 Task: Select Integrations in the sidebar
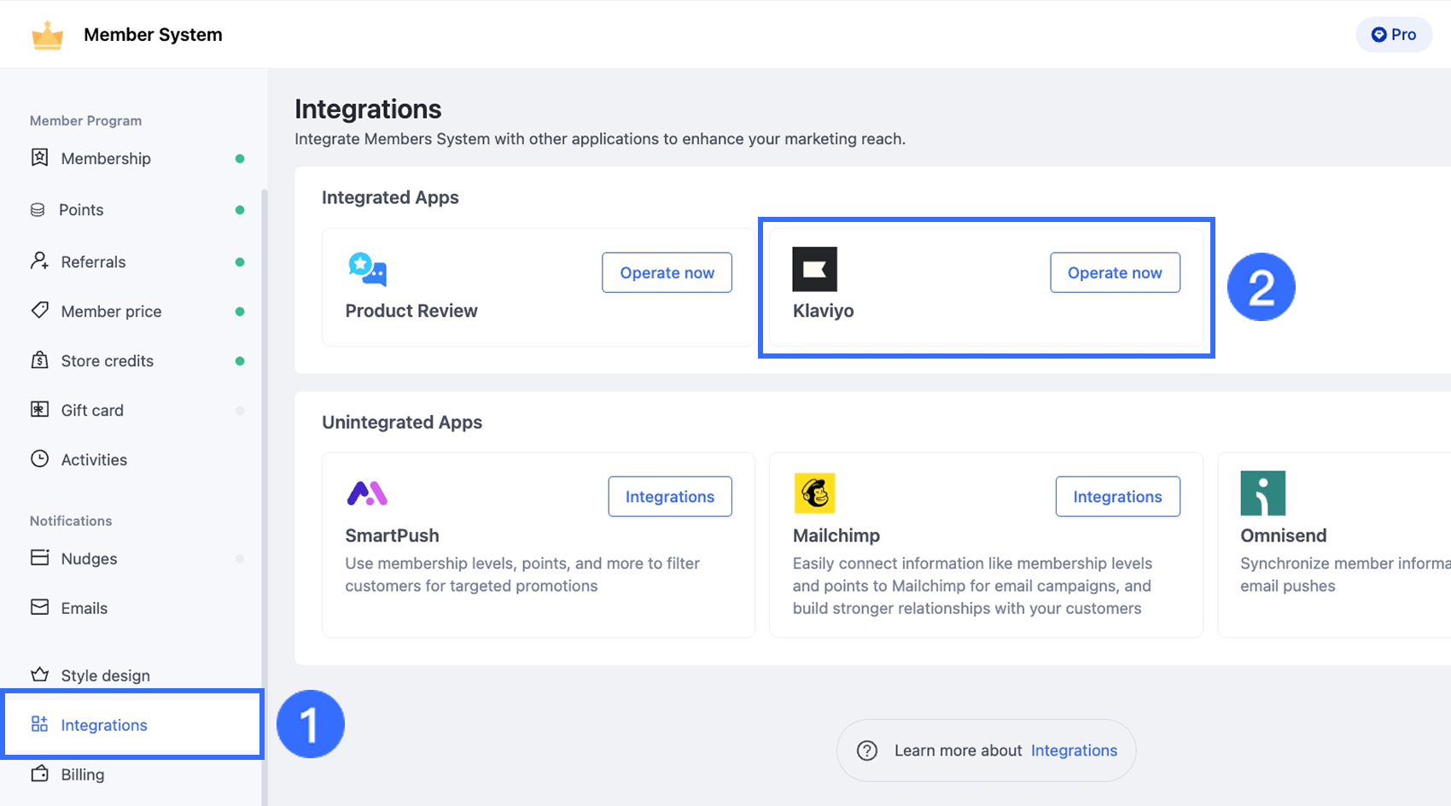coord(104,725)
